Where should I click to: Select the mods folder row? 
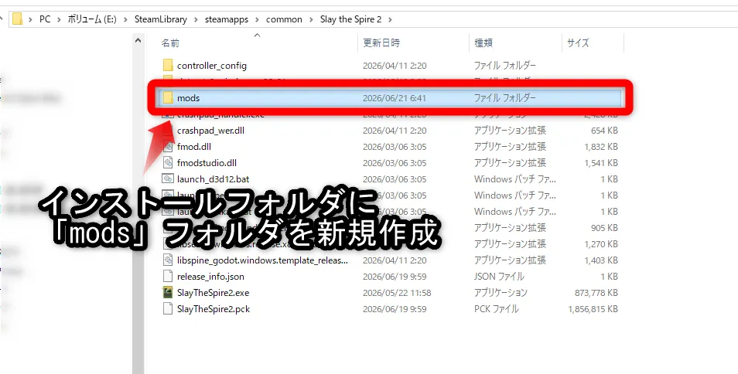(x=389, y=97)
